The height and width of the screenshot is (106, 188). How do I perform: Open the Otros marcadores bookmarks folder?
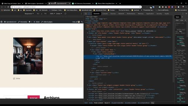pyautogui.click(x=181, y=10)
